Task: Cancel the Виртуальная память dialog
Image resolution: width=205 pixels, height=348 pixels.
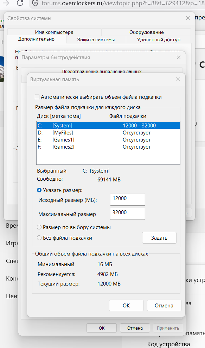Action: pos(164,305)
